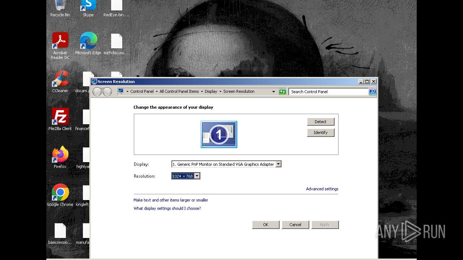Open Advanced settings link
Viewport: 463px width, 260px height.
pyautogui.click(x=322, y=189)
